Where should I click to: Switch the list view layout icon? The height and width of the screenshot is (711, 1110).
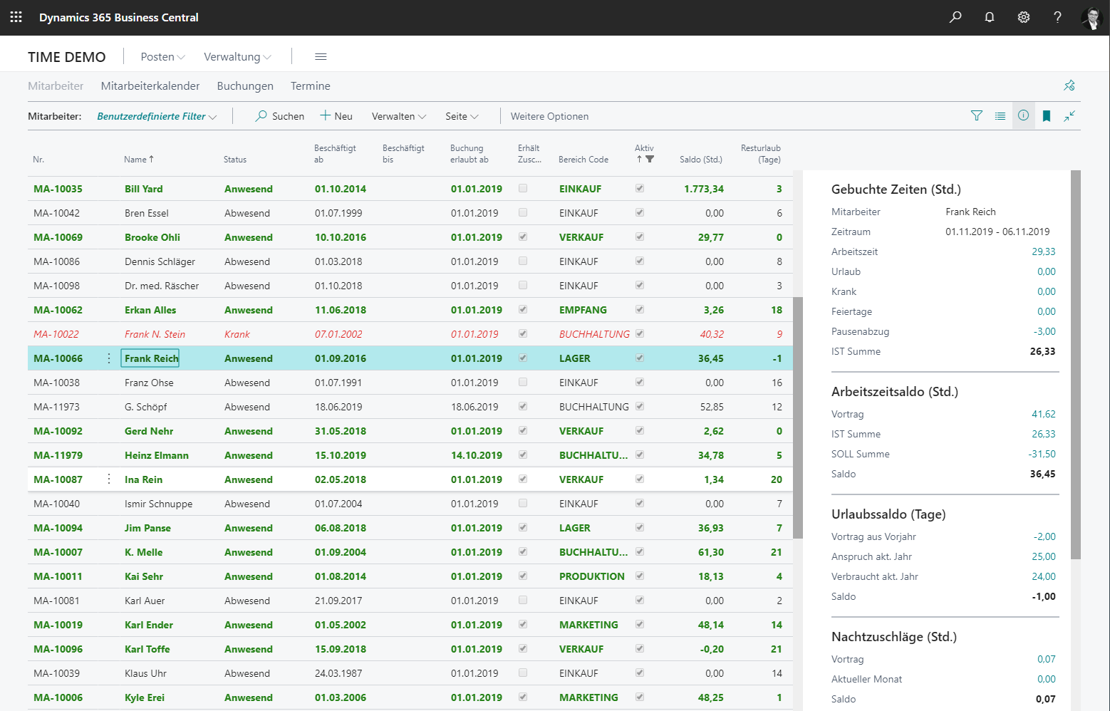coord(1000,115)
